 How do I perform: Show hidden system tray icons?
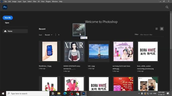(x=139, y=94)
